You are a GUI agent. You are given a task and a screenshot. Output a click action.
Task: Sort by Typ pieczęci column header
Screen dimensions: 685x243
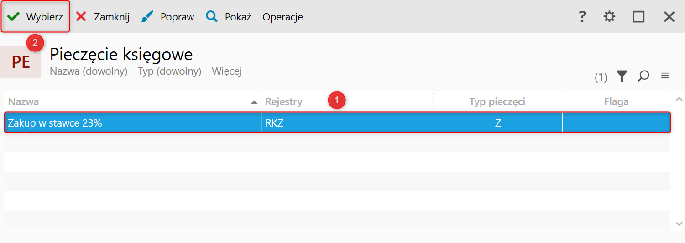[x=497, y=101]
